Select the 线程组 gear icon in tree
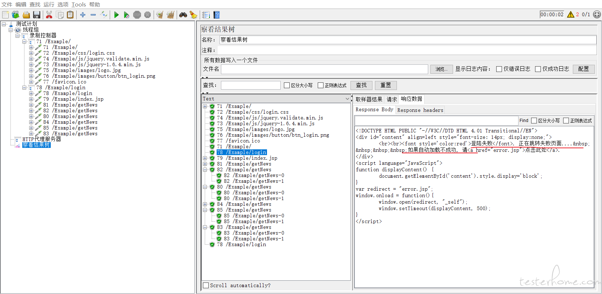Screen dimensions: 602x294 pyautogui.click(x=18, y=30)
